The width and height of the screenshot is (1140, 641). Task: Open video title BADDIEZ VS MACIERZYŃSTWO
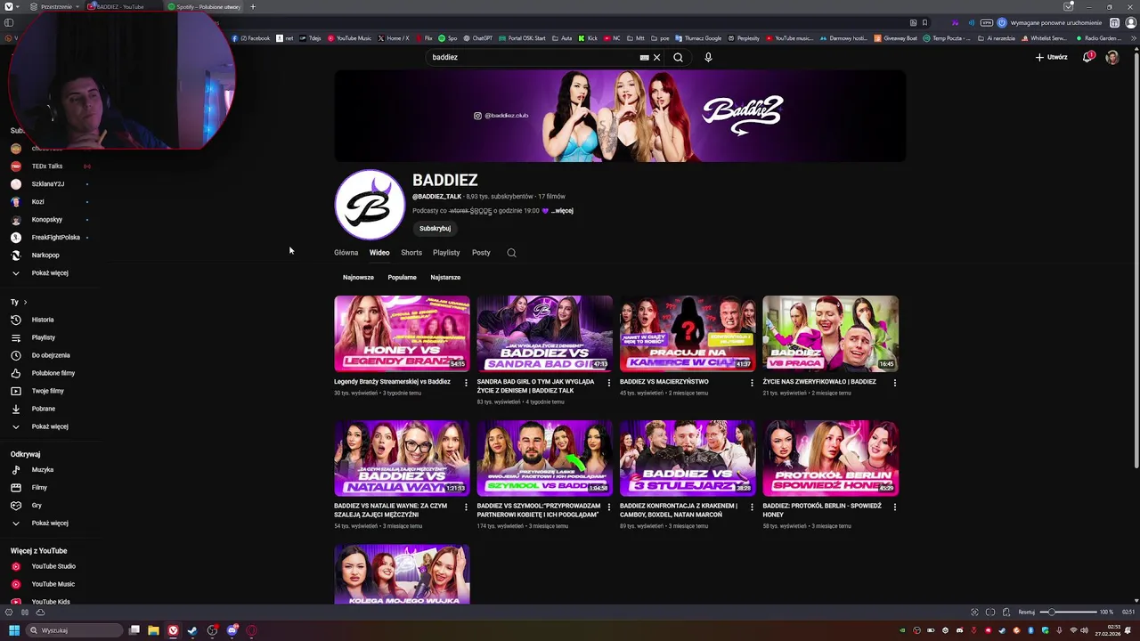(x=664, y=382)
